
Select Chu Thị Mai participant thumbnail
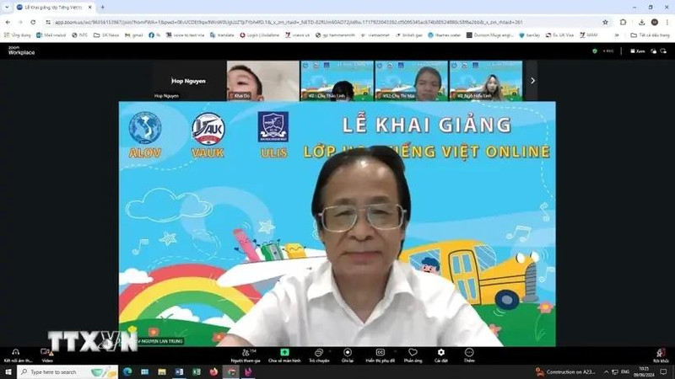(412, 81)
